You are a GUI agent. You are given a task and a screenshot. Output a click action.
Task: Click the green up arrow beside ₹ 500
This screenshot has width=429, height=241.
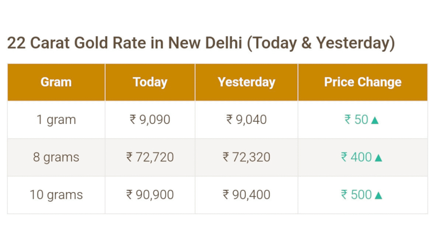click(x=378, y=195)
